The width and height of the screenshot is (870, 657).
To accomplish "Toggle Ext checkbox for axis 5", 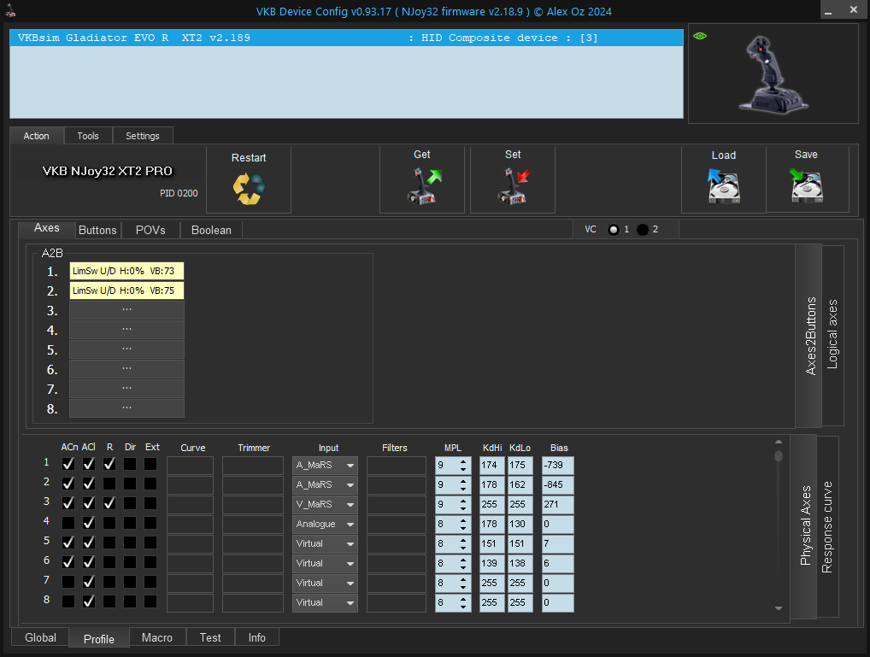I will 150,543.
